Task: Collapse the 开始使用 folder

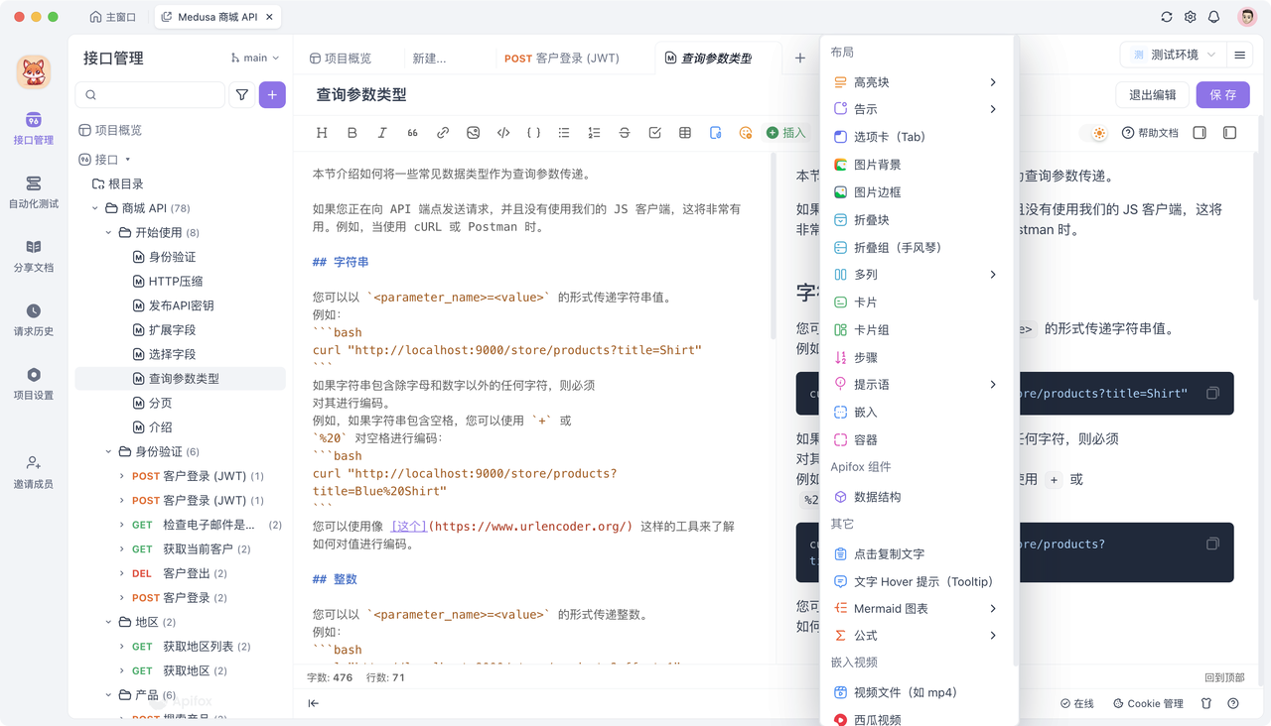Action: pos(108,233)
